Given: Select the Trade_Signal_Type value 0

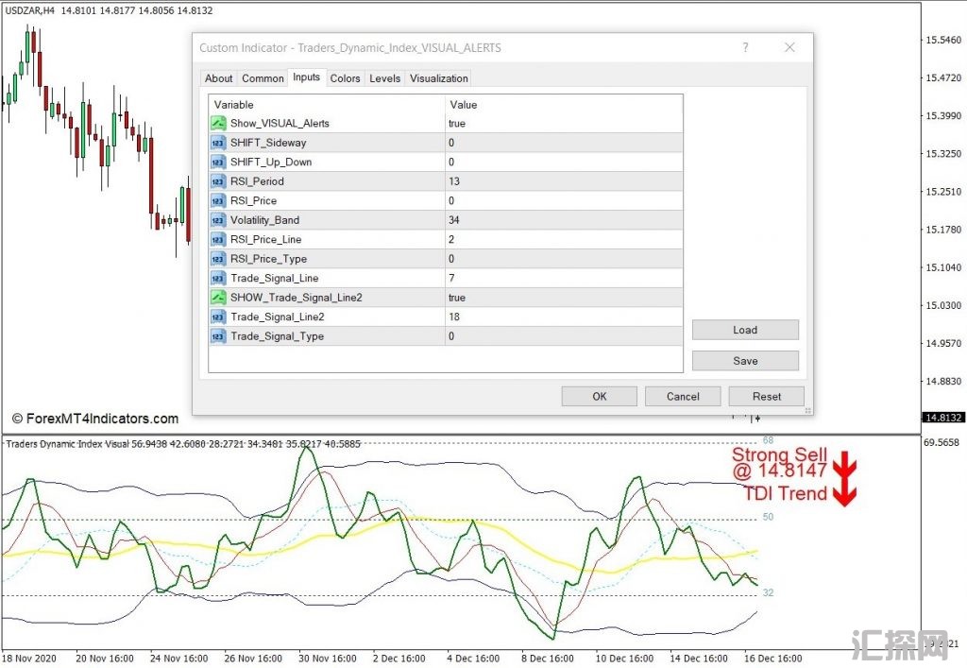Looking at the screenshot, I should click(x=451, y=336).
